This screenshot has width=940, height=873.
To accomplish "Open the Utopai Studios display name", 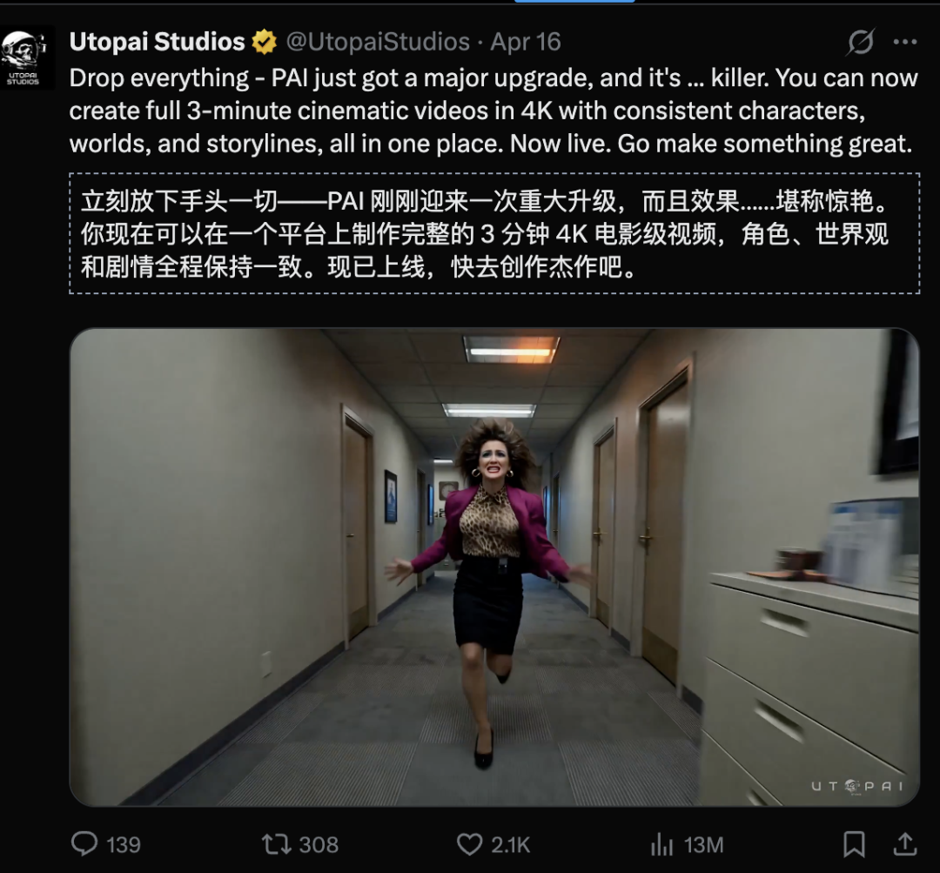I will point(157,42).
